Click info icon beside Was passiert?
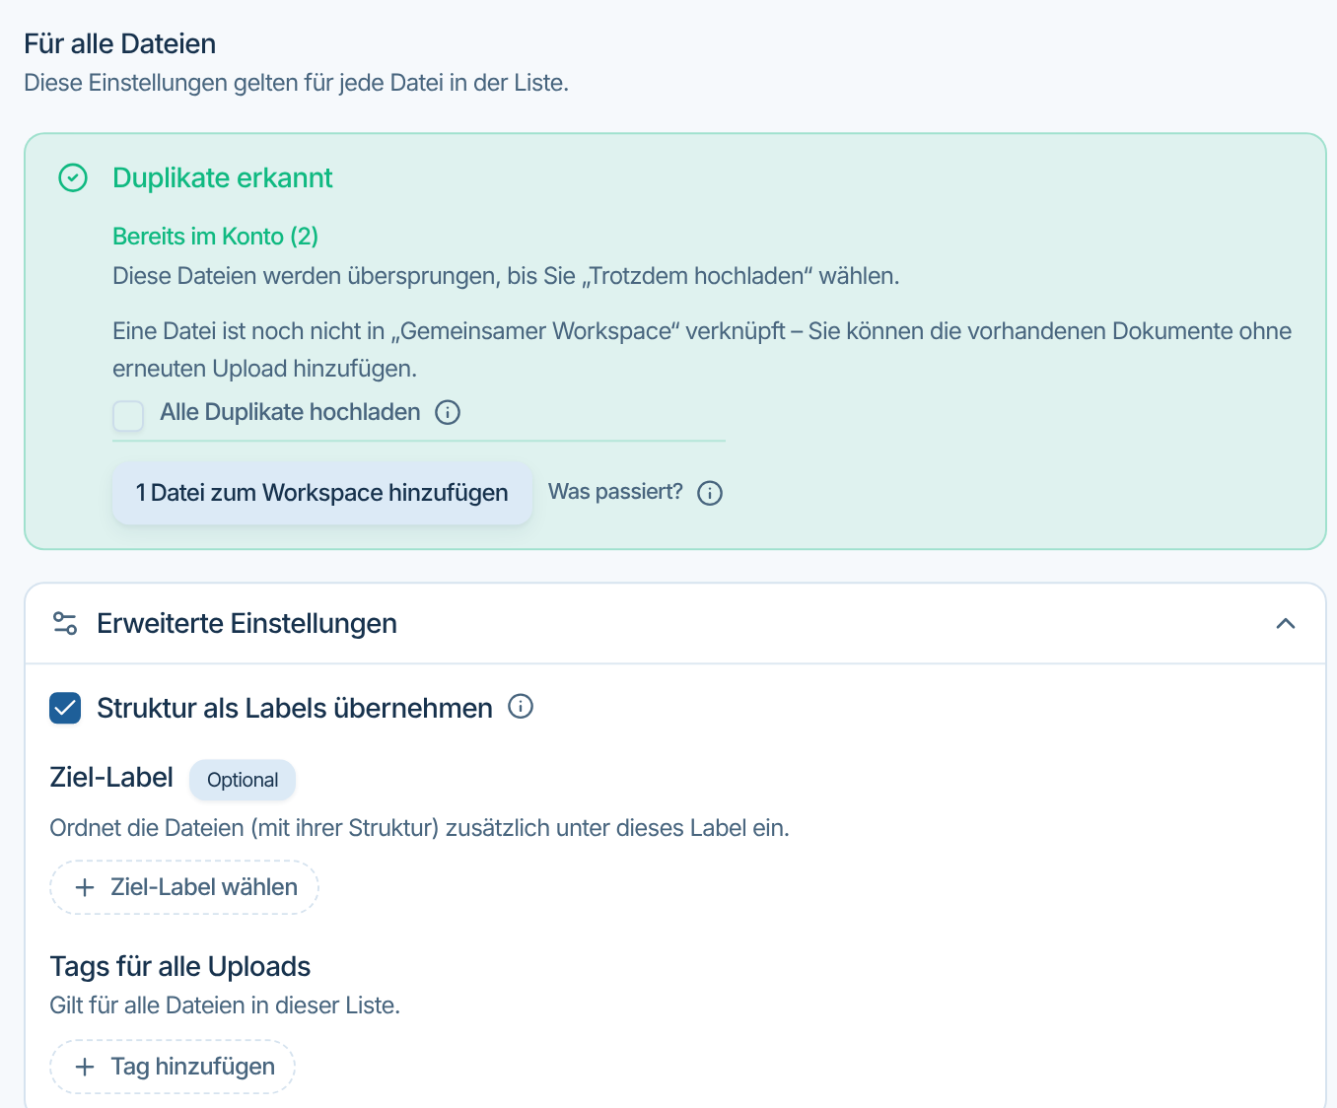Screen dimensions: 1337x1108 710,493
